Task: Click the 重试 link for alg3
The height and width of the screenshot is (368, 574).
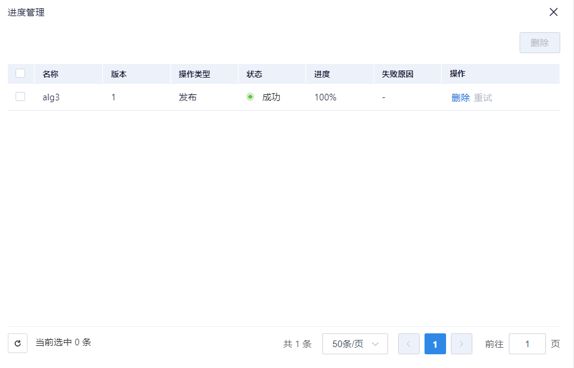Action: pos(484,97)
